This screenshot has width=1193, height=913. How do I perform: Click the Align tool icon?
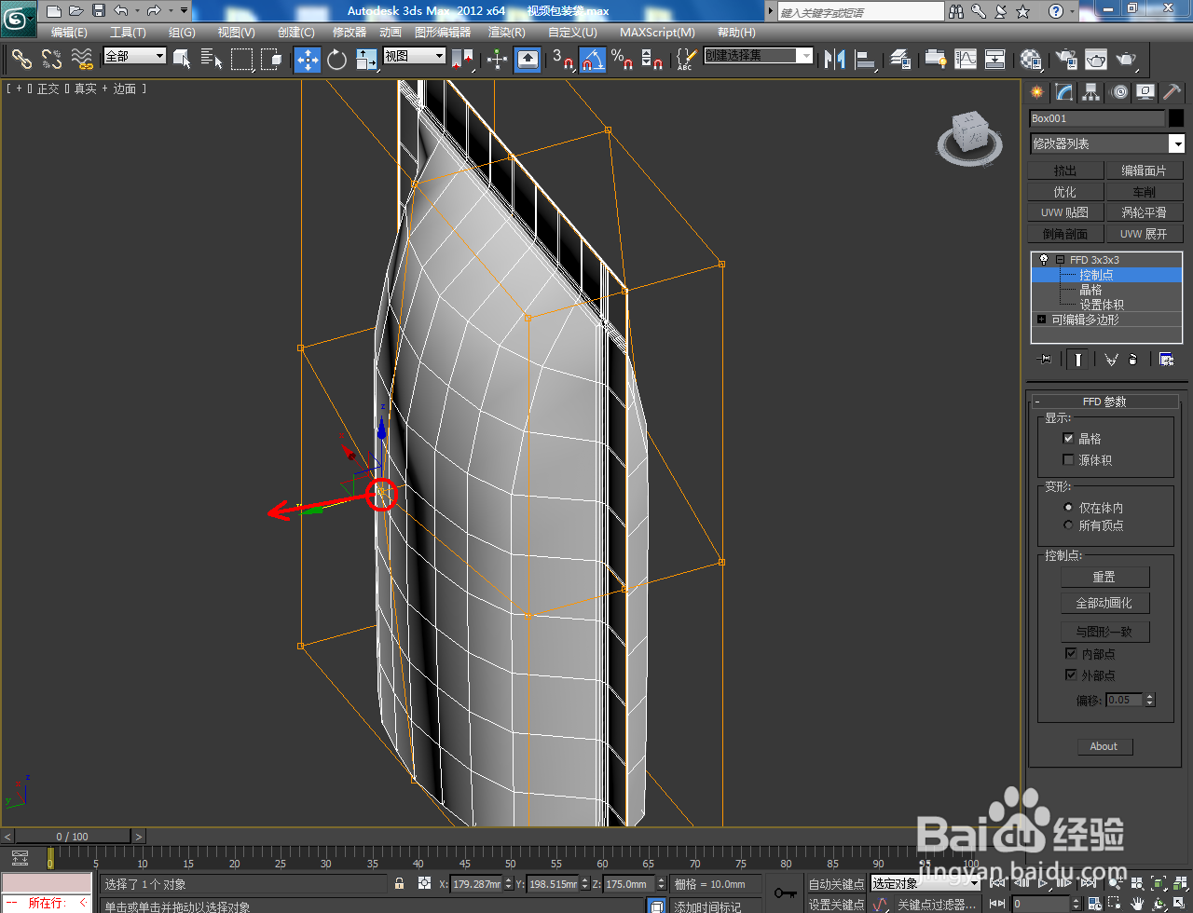866,60
